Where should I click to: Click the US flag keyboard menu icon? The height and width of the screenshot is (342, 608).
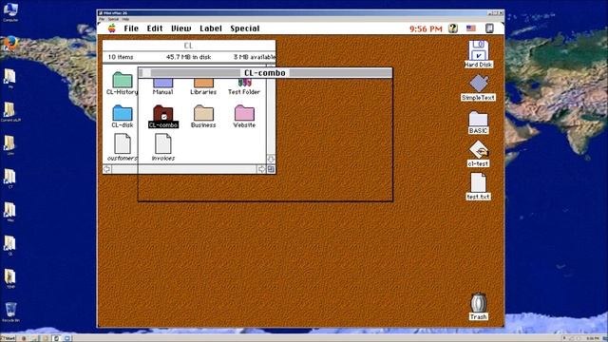(x=471, y=28)
